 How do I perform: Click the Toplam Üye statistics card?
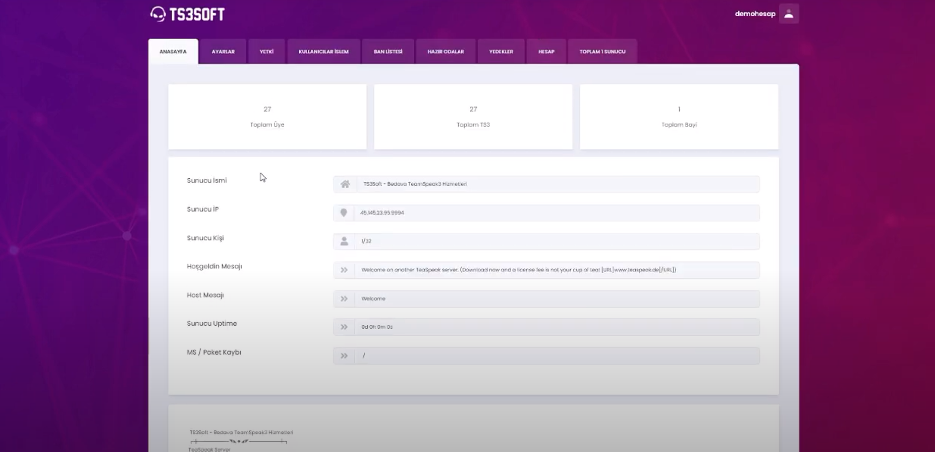(x=267, y=117)
